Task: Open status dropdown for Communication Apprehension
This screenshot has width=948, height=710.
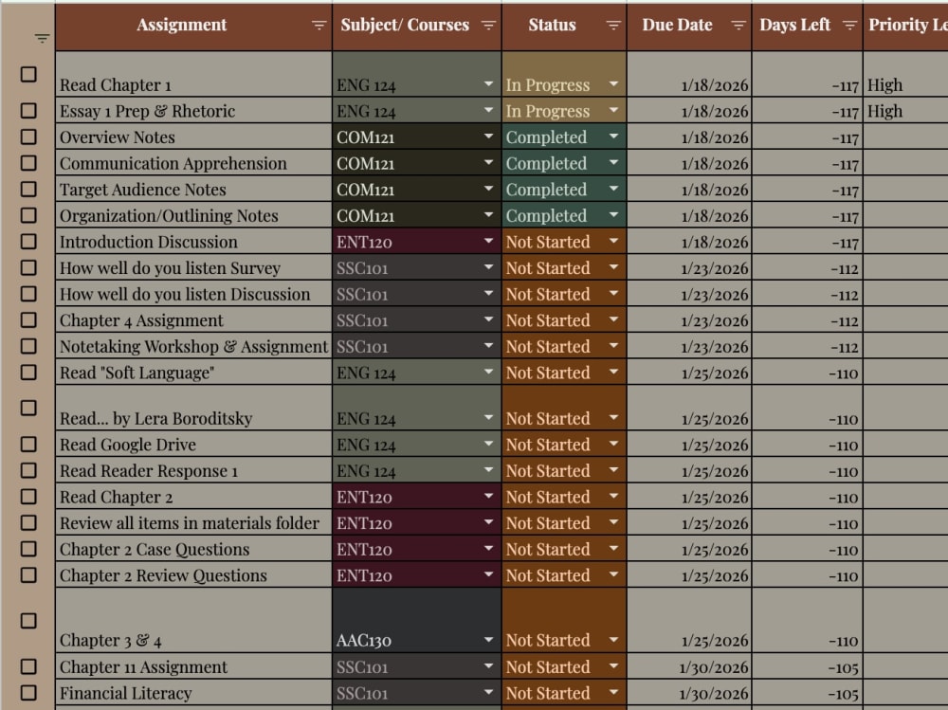Action: tap(613, 163)
